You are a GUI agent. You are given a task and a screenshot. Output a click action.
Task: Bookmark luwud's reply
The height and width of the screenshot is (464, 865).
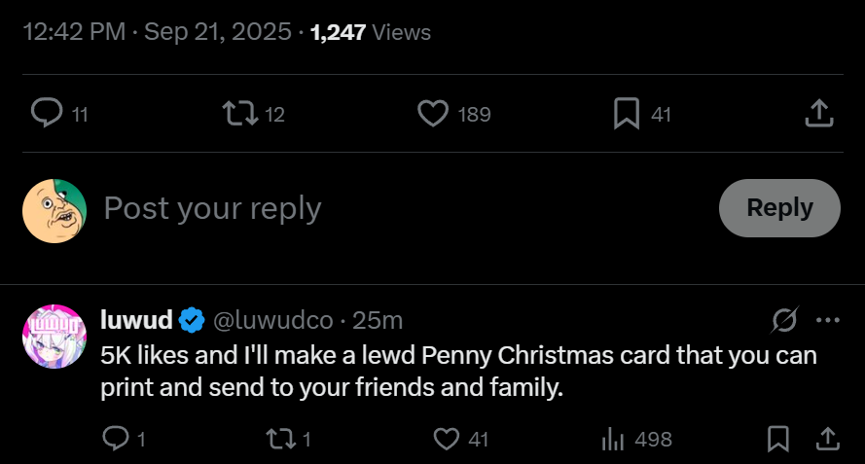pos(778,440)
